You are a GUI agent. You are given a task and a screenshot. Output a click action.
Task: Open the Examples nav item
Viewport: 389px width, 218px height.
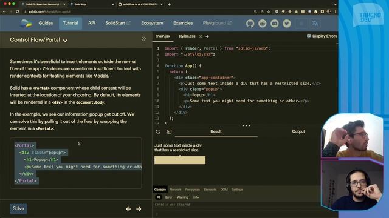pos(183,23)
